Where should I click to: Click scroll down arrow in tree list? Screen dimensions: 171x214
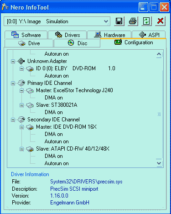tap(159, 163)
